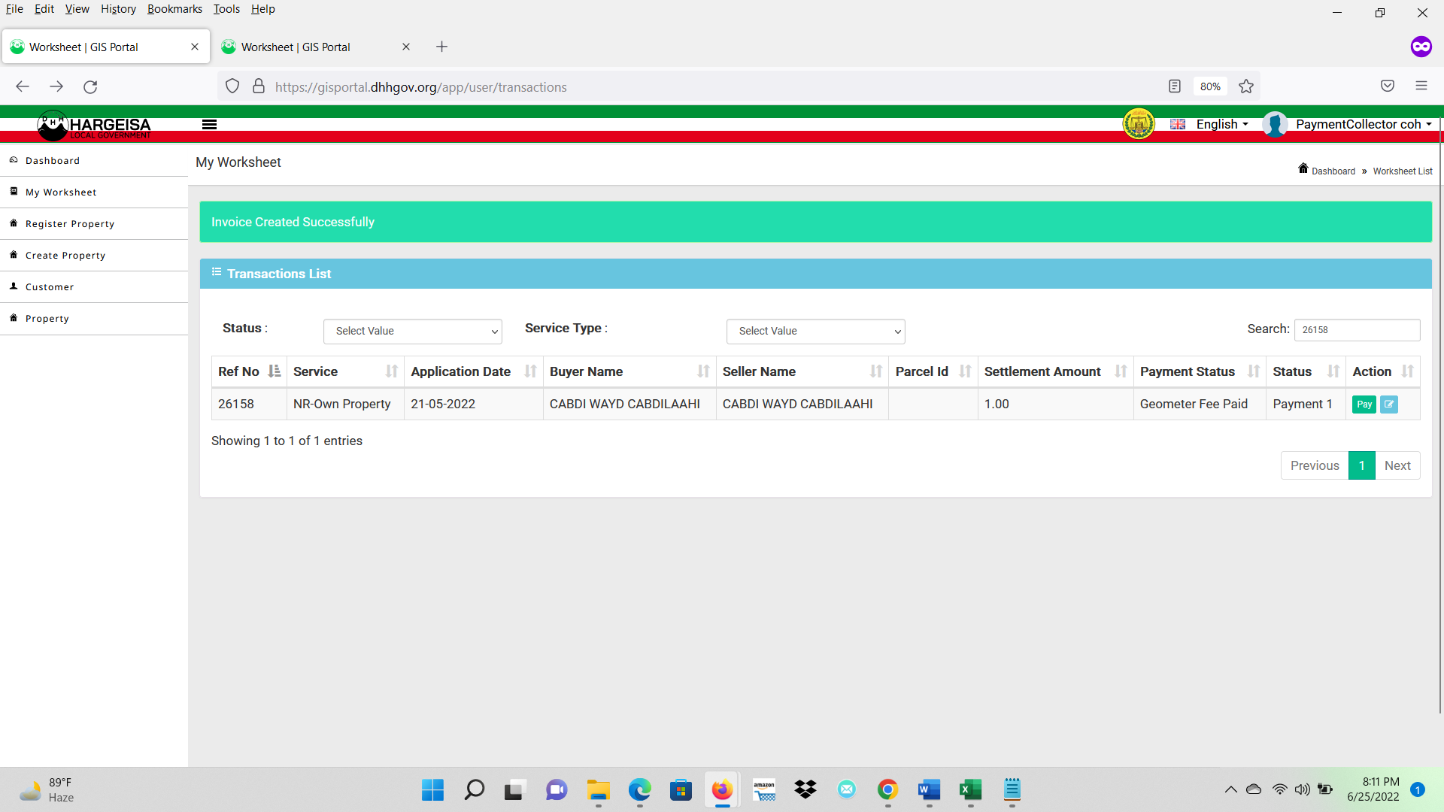Click the Worksheet List breadcrumb link
This screenshot has width=1444, height=812.
(1403, 171)
